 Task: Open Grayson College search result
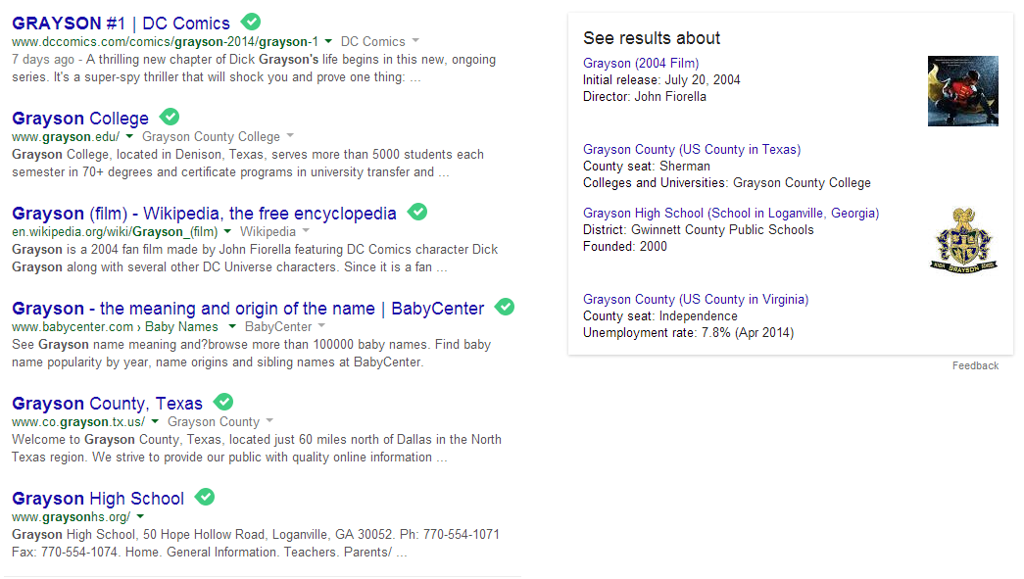coord(80,119)
